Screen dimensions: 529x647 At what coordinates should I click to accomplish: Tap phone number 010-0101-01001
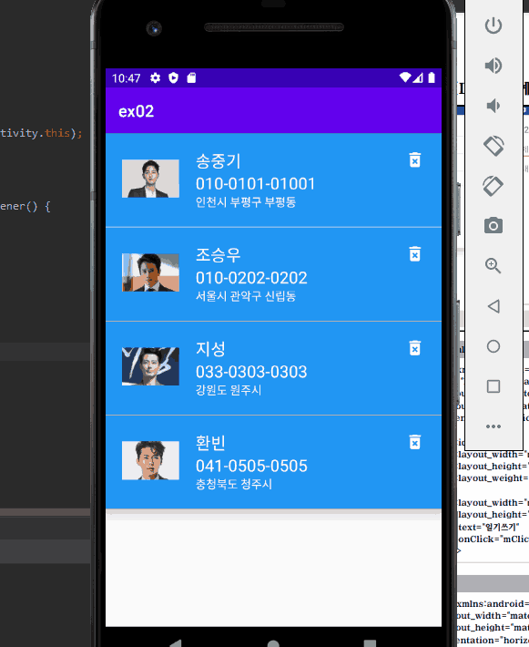[255, 183]
